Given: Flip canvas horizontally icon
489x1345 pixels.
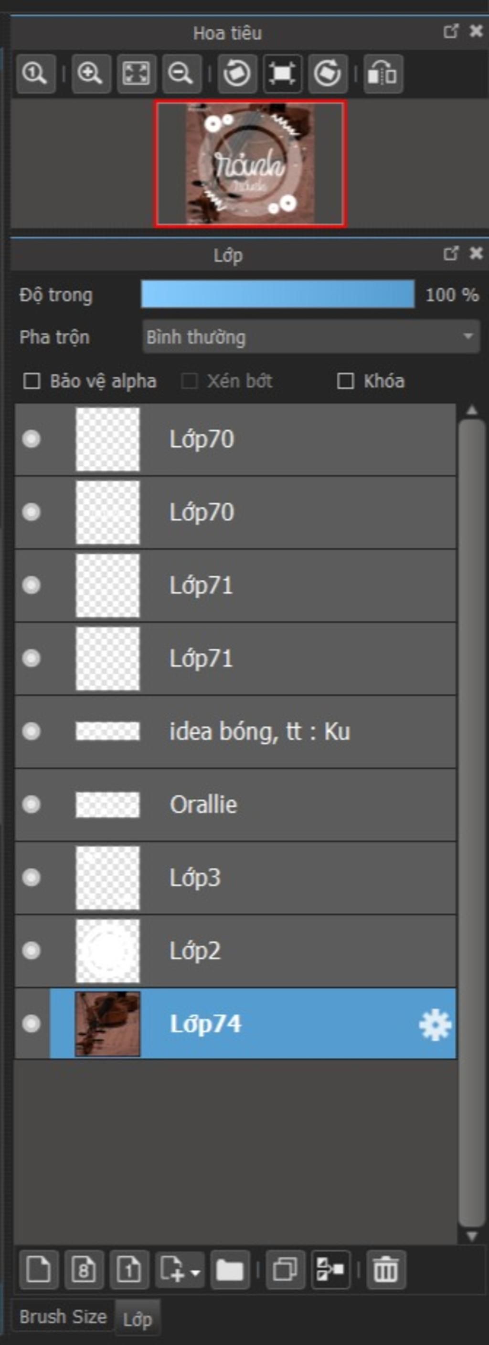Looking at the screenshot, I should [383, 74].
